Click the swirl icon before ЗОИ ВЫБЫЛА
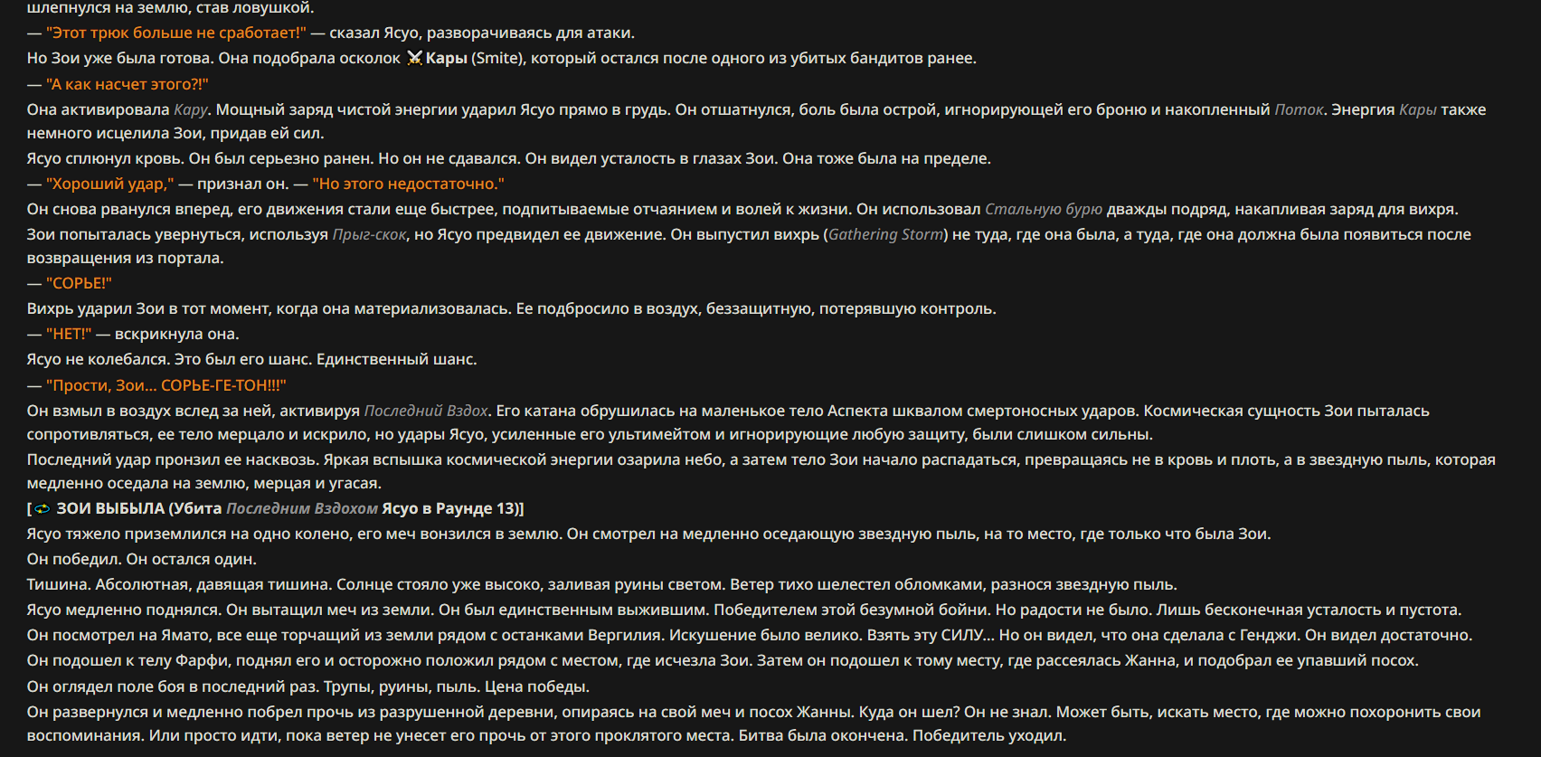 (x=43, y=508)
